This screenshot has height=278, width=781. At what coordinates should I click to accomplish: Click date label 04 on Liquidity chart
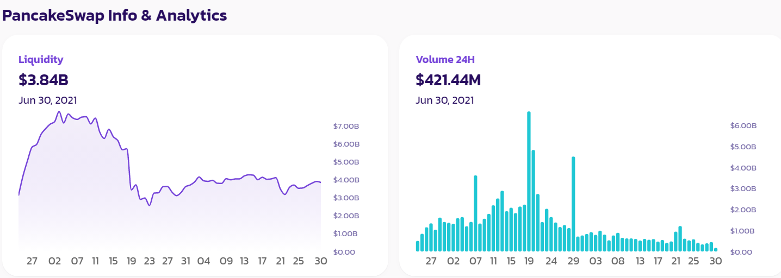click(203, 261)
